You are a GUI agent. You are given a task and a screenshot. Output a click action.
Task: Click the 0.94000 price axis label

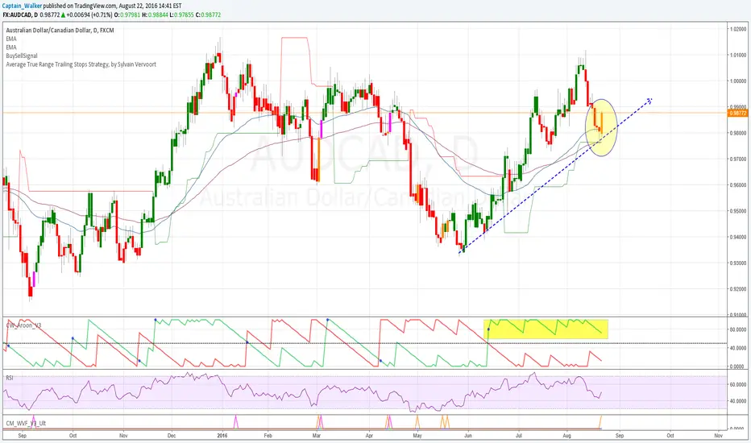tap(738, 237)
